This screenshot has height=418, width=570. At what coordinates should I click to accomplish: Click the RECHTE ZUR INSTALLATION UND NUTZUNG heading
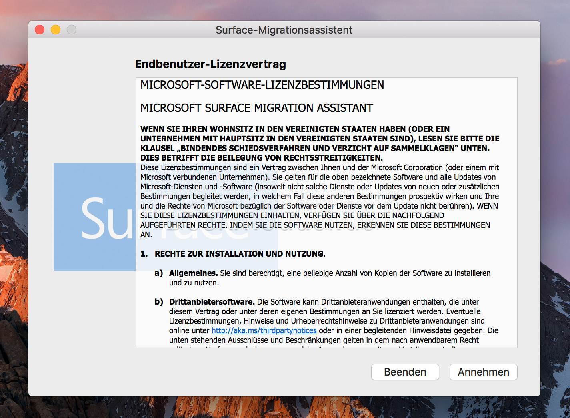[x=240, y=254]
